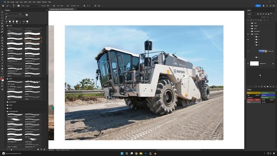Toggle visibility of the blue thumbnail layer
The image size is (277, 156).
[x=248, y=51]
